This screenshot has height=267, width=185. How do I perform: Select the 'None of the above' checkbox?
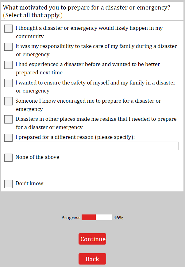tap(9, 157)
